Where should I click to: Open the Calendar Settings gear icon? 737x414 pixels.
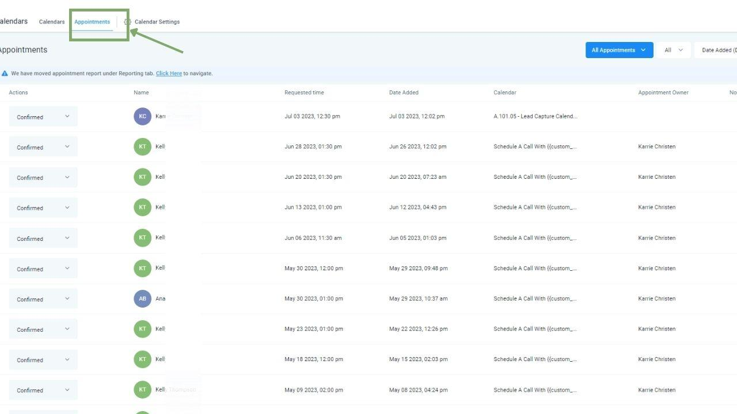tap(128, 22)
